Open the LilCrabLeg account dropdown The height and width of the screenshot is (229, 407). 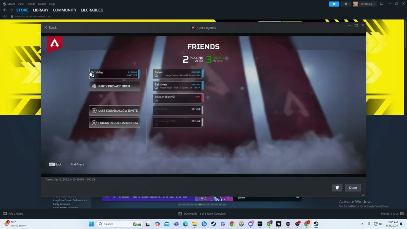tap(364, 4)
